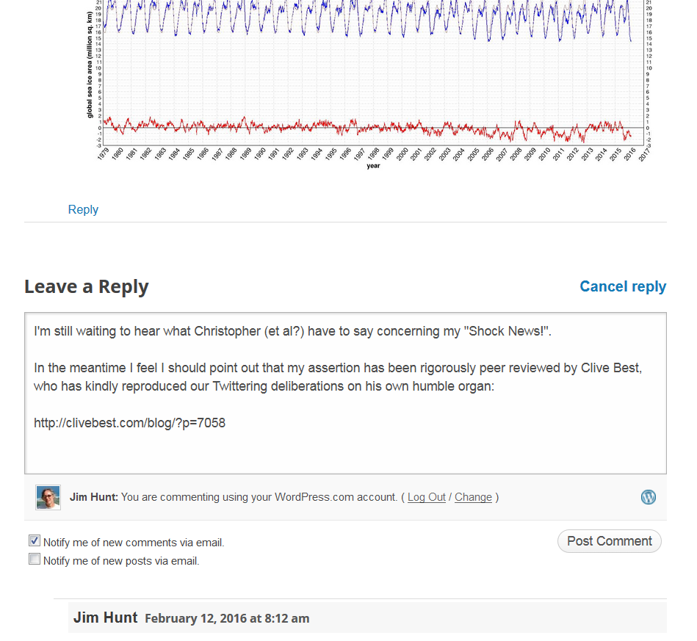This screenshot has height=641, width=697.
Task: Click Change account link
Action: (x=473, y=497)
